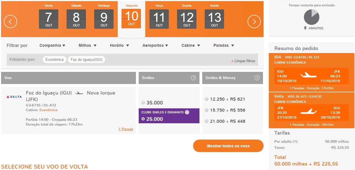This screenshot has height=170, width=355.
Task: Clear filters with Limpar filtros link
Action: tap(243, 61)
